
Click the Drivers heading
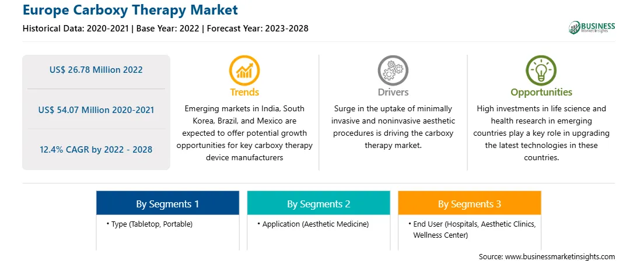tap(393, 92)
